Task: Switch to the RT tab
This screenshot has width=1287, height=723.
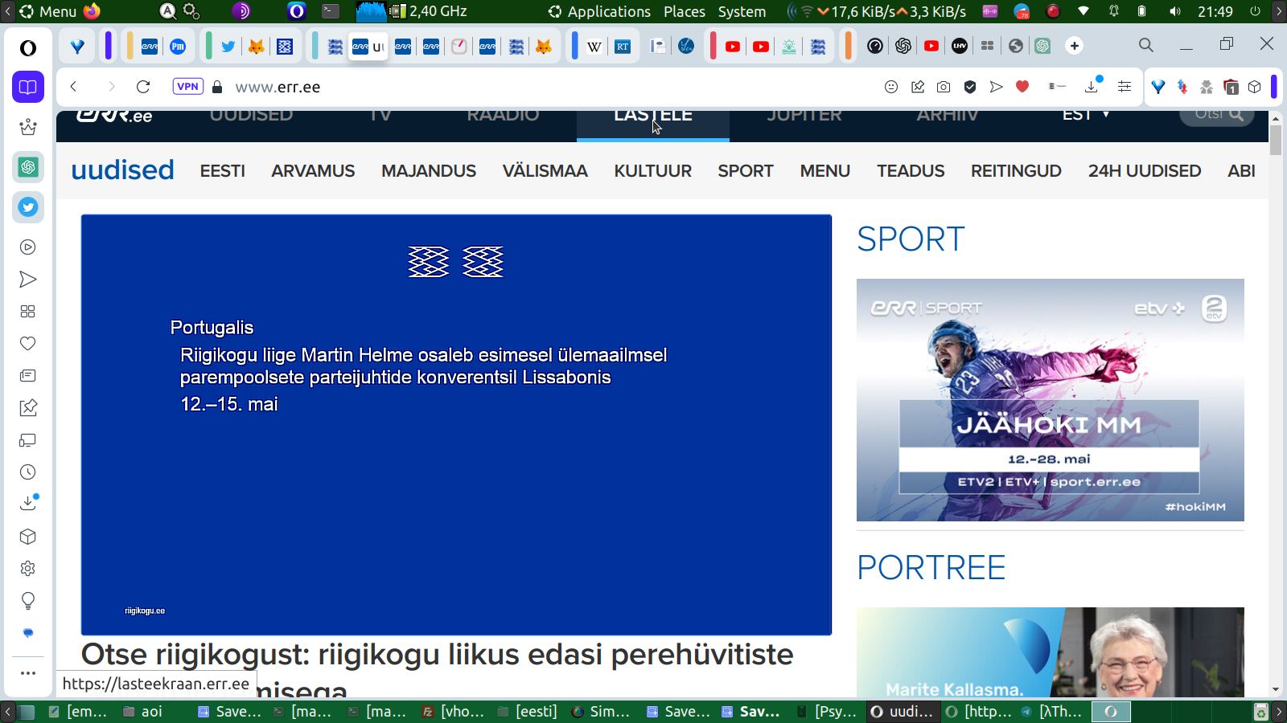Action: point(623,47)
